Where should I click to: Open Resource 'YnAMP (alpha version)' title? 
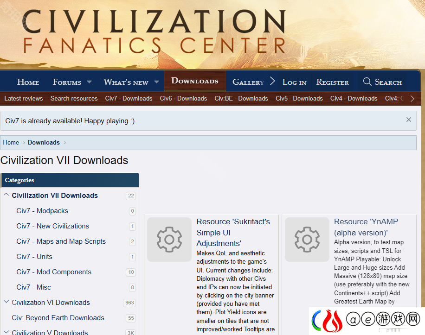pyautogui.click(x=366, y=227)
